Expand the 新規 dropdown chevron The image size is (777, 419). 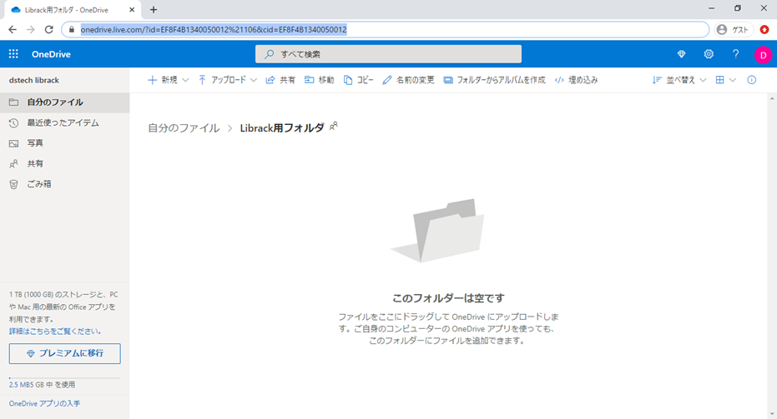pyautogui.click(x=185, y=80)
